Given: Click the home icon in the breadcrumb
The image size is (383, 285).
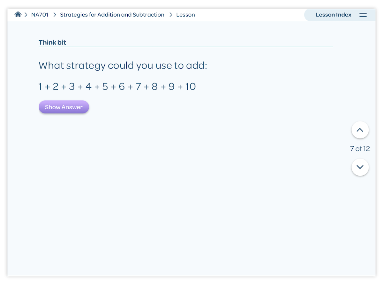Looking at the screenshot, I should tap(18, 14).
